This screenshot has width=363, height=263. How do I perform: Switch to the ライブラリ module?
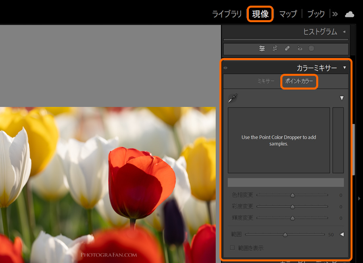click(227, 14)
